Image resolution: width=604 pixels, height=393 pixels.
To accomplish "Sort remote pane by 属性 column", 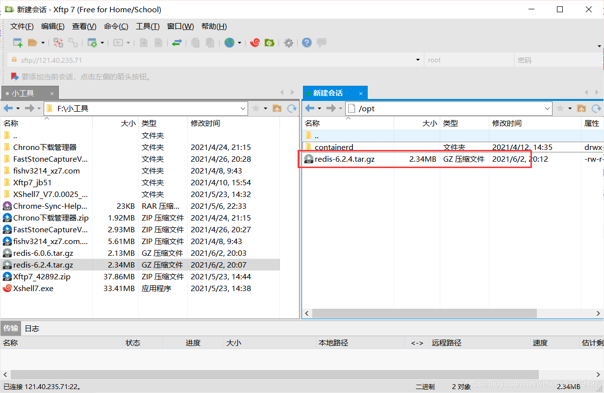I will 592,123.
